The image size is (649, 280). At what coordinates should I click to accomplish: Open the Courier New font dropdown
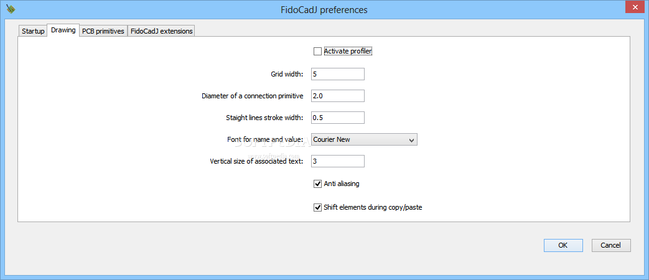coord(364,139)
